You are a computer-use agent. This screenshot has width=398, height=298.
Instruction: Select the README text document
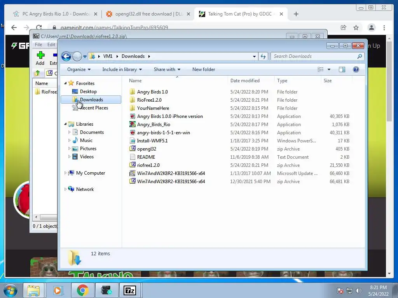tap(146, 157)
